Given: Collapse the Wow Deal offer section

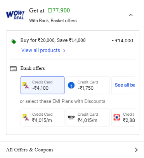Looking at the screenshot, I should click(x=131, y=15).
